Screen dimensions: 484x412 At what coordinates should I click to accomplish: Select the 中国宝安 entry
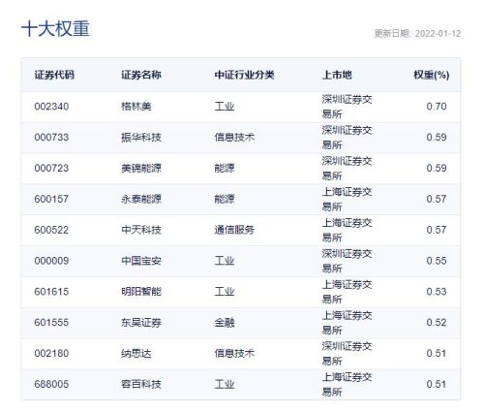[141, 261]
